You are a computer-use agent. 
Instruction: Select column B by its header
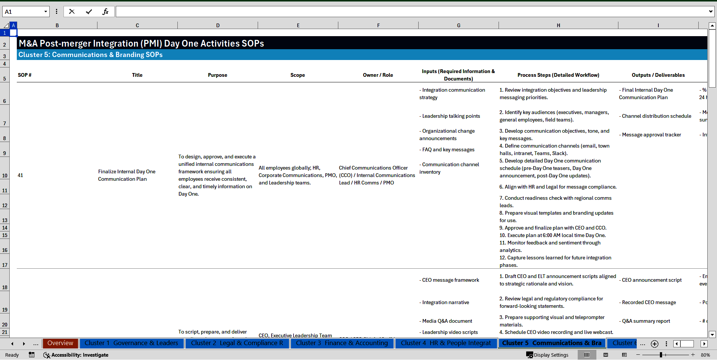coord(57,25)
